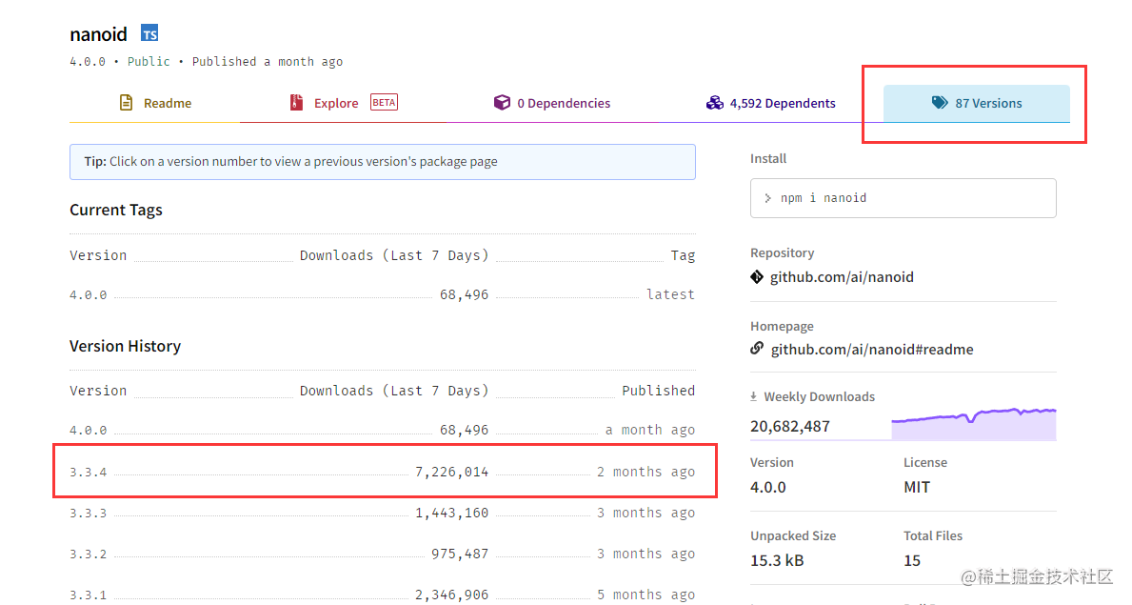Open the 0 Dependencies tab
This screenshot has height=605, width=1132.
tap(551, 103)
